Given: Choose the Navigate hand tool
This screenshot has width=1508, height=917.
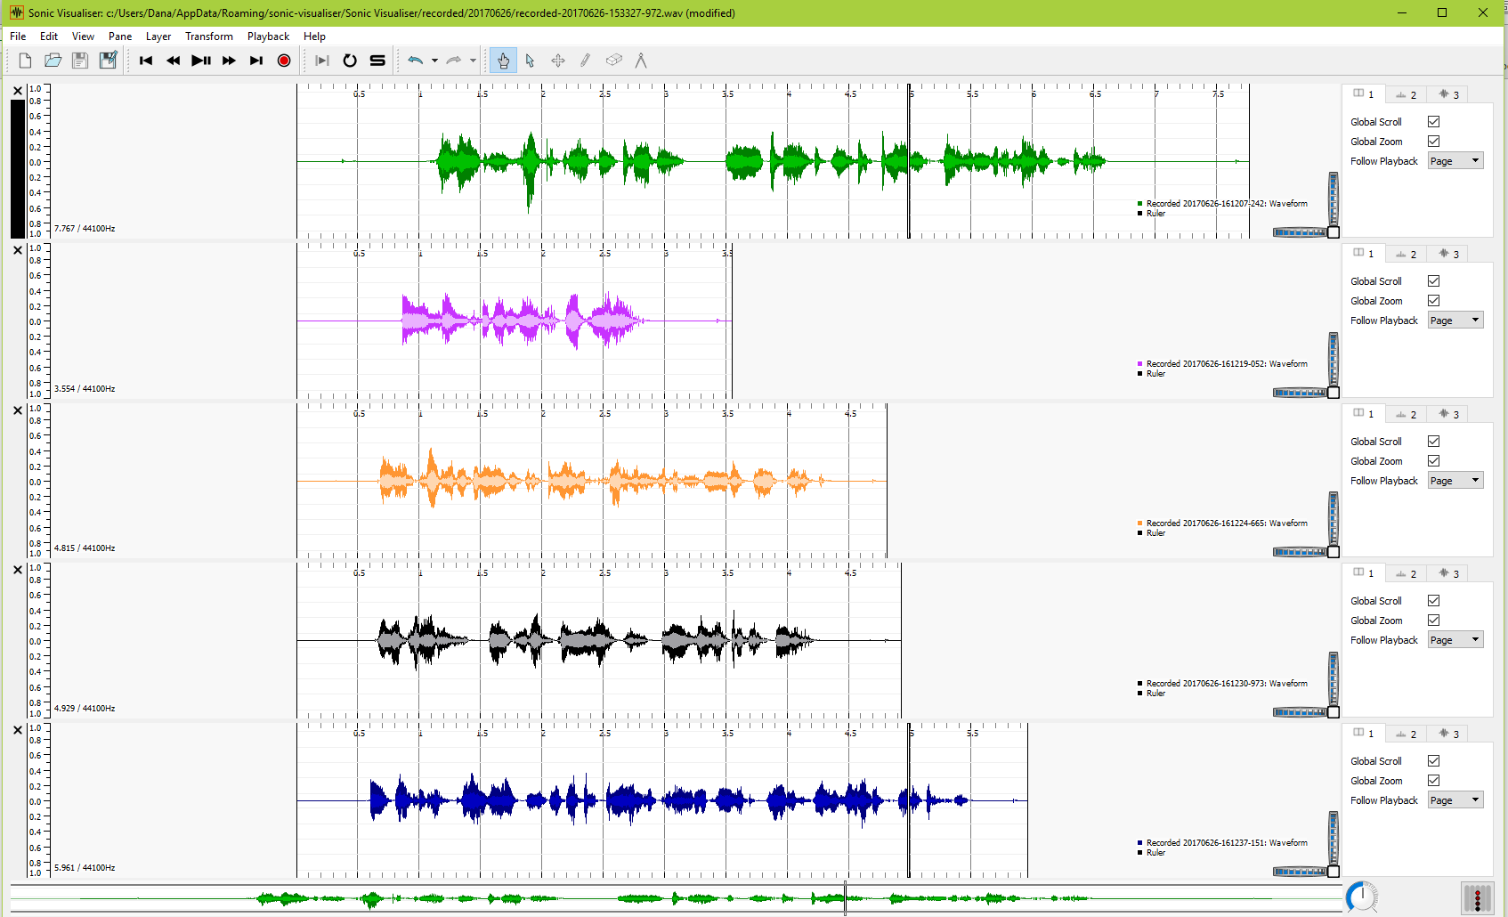Looking at the screenshot, I should coord(503,61).
